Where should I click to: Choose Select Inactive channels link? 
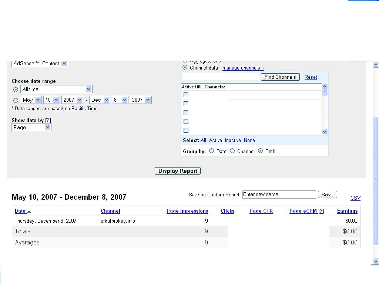tap(233, 140)
